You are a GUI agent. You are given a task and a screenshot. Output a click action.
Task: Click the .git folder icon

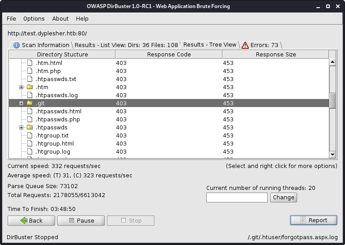tap(30, 103)
